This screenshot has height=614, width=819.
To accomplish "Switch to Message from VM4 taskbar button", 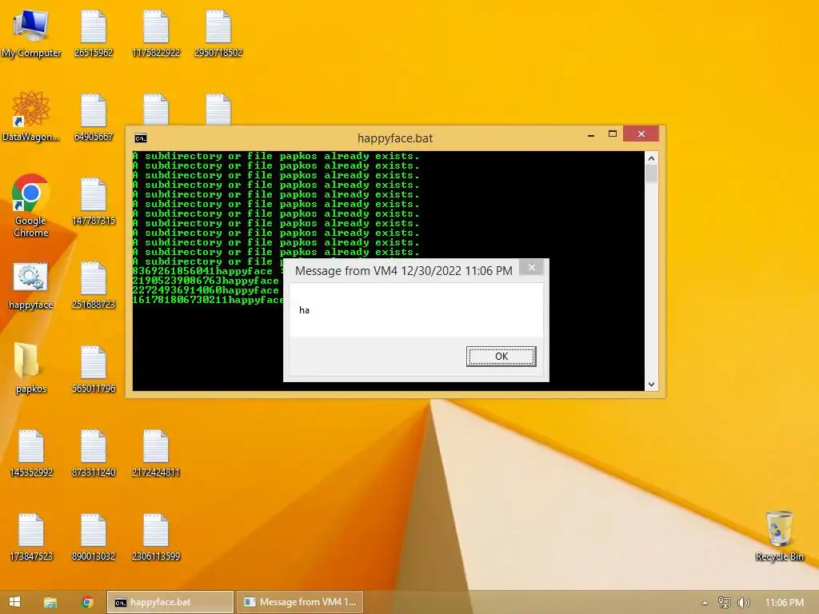I will 300,602.
